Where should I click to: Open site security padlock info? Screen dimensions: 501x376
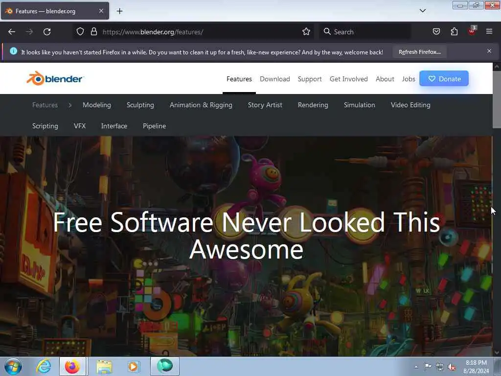click(93, 32)
